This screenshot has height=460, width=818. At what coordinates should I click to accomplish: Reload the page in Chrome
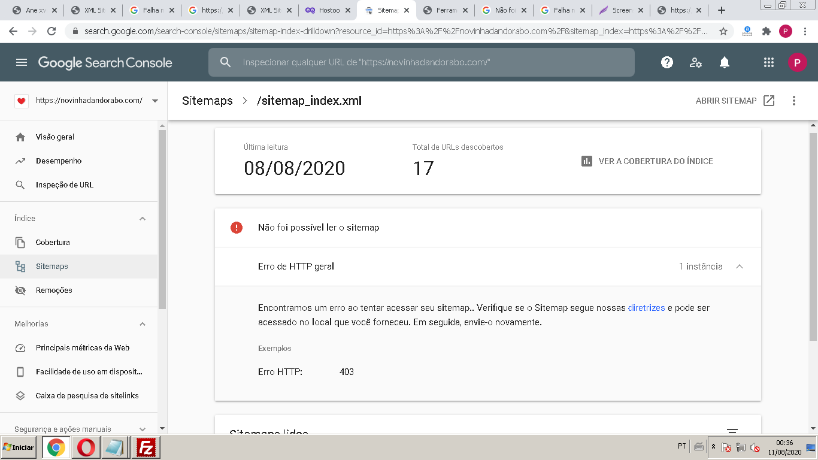tap(51, 31)
